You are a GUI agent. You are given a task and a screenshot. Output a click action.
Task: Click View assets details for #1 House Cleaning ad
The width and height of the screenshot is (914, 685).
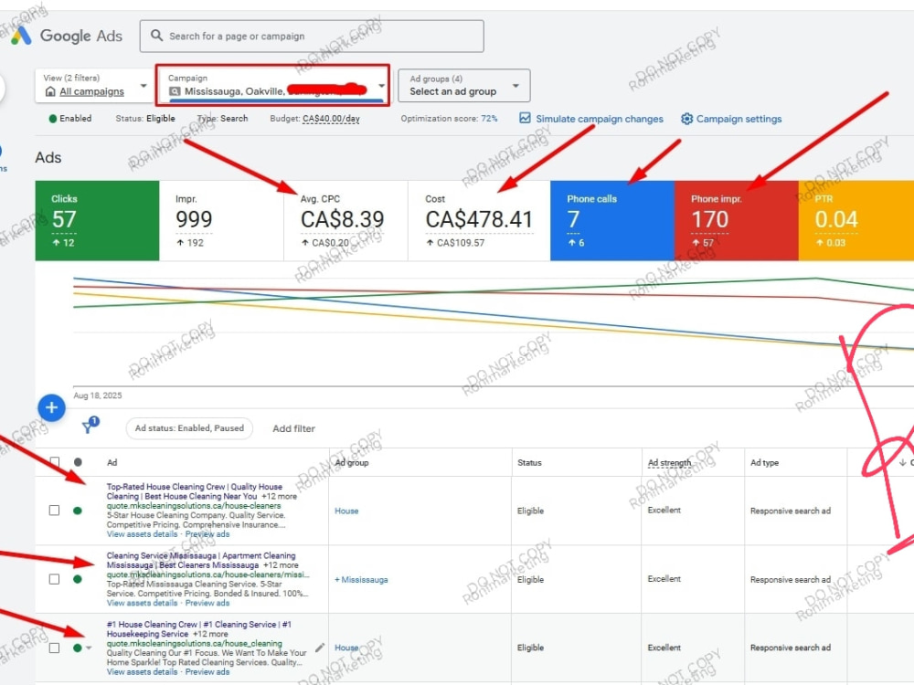[x=143, y=671]
